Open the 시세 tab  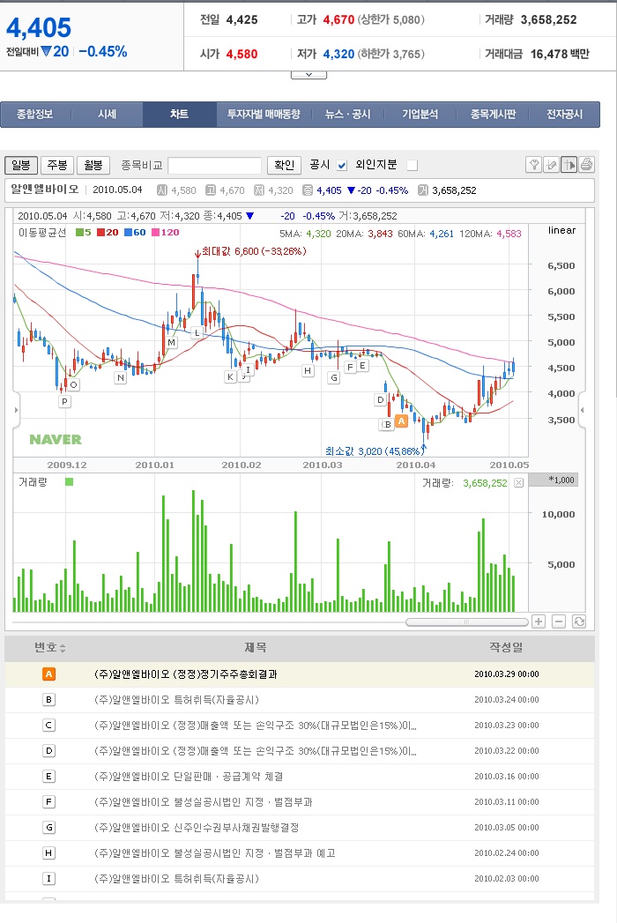point(108,115)
